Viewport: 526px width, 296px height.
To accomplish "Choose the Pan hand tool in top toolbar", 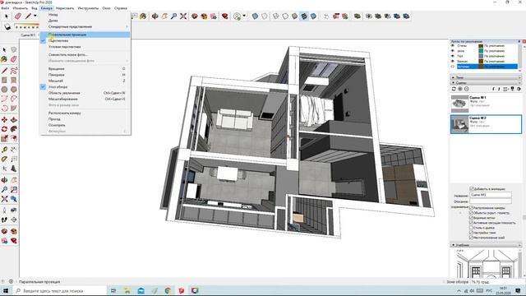I will (164, 16).
